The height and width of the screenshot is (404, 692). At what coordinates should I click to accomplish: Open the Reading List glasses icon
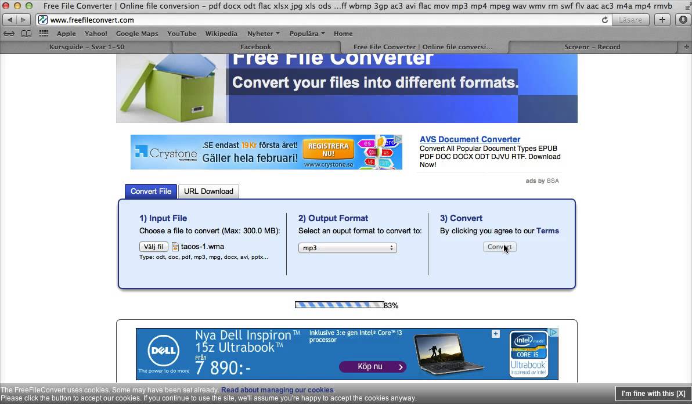point(9,34)
